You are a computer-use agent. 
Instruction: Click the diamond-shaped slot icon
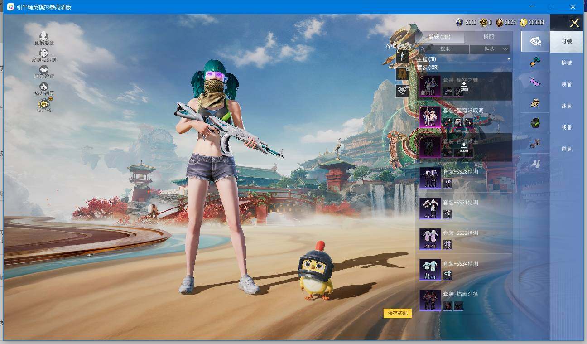click(x=402, y=91)
